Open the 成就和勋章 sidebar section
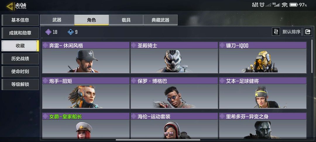Screen dimensions: 316x142 20,33
